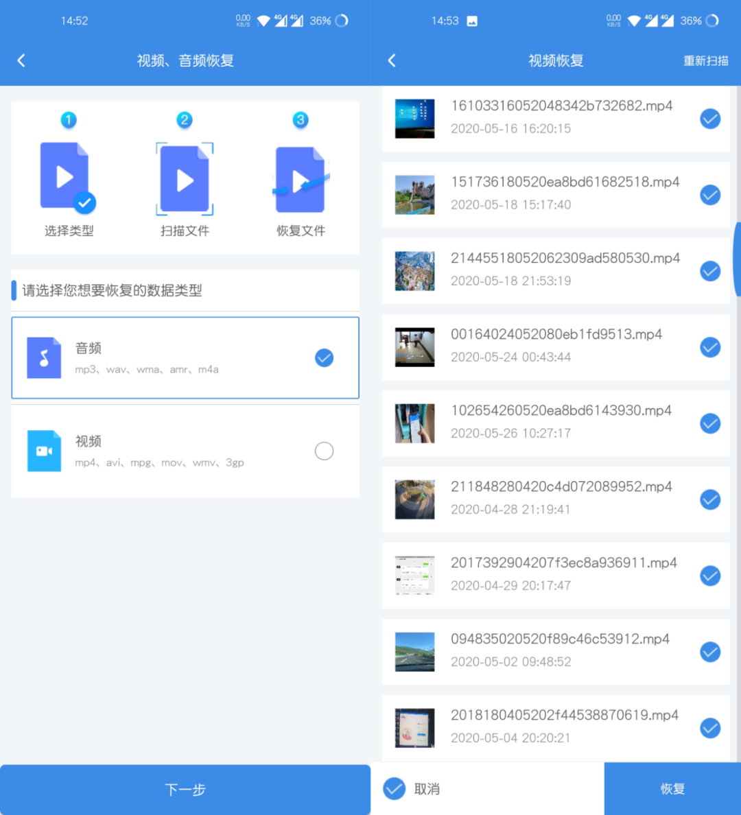Screen dimensions: 741x815
Task: Tap video formats text mp4、avi、mpg、mov、wmv、3gp
Action: point(159,462)
